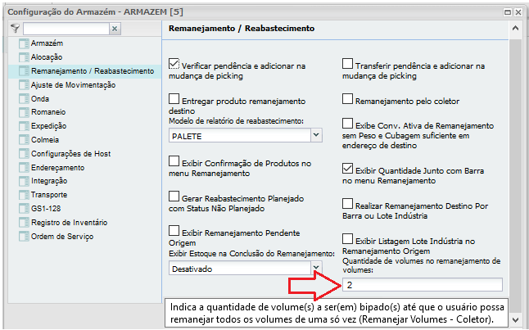Click the Transporte item icon
Screen dimensions: 529x330
23,195
